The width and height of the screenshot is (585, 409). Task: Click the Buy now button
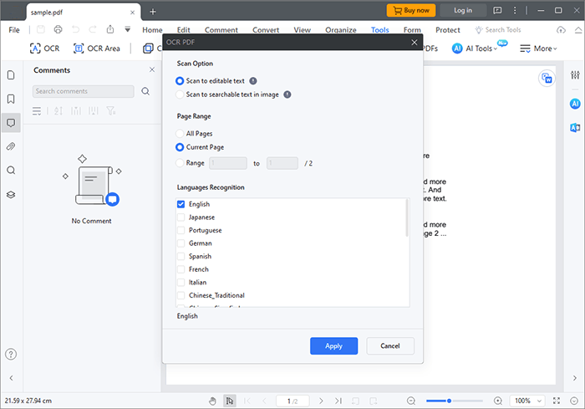[411, 11]
